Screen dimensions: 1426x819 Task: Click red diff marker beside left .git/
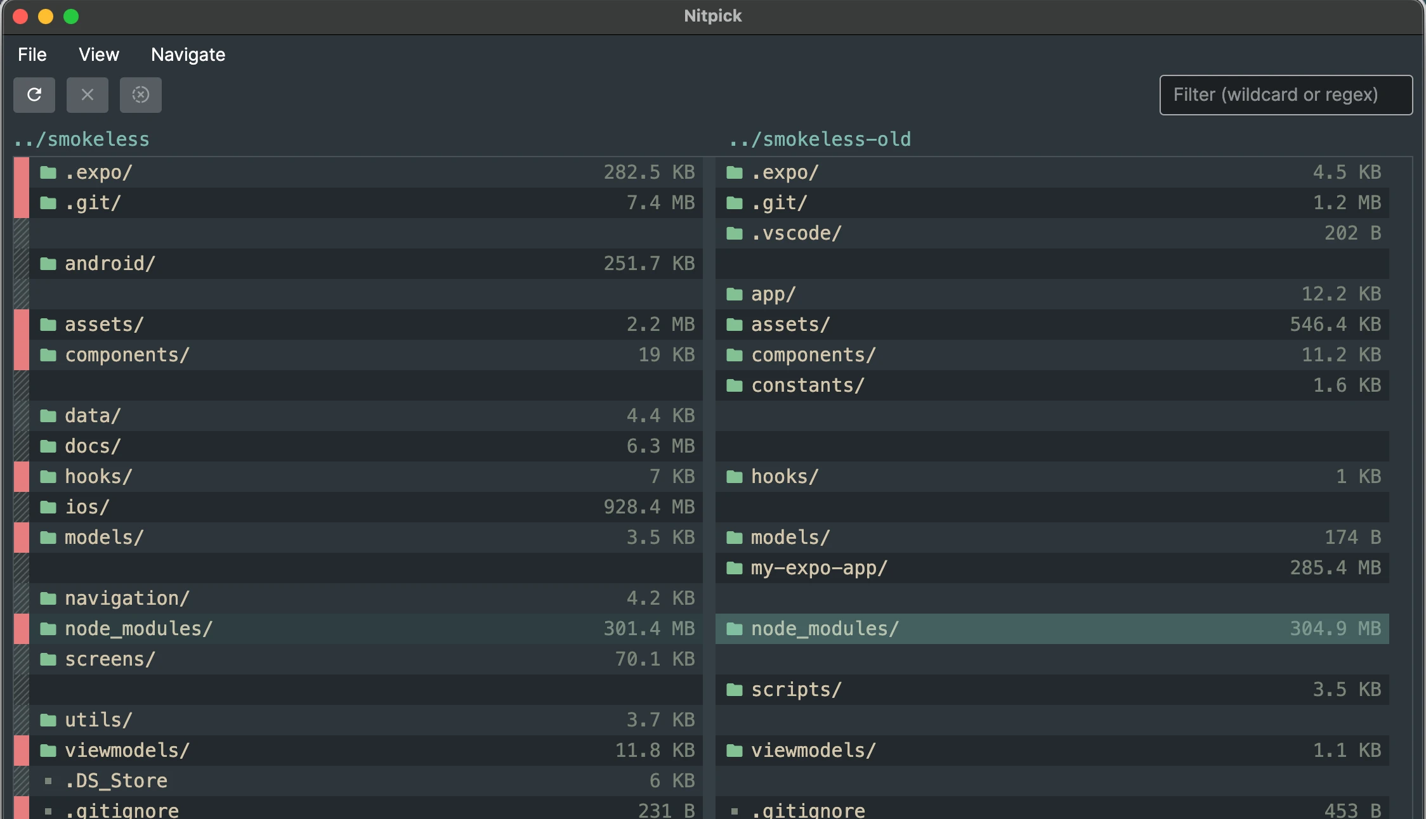(x=22, y=203)
